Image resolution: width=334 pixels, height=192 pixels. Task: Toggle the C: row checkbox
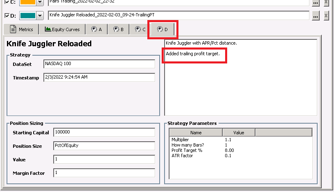point(7,2)
